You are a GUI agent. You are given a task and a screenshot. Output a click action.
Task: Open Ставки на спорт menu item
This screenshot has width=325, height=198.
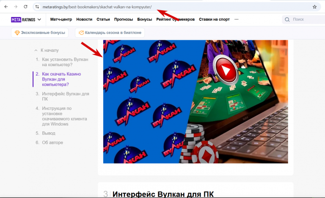click(x=214, y=20)
